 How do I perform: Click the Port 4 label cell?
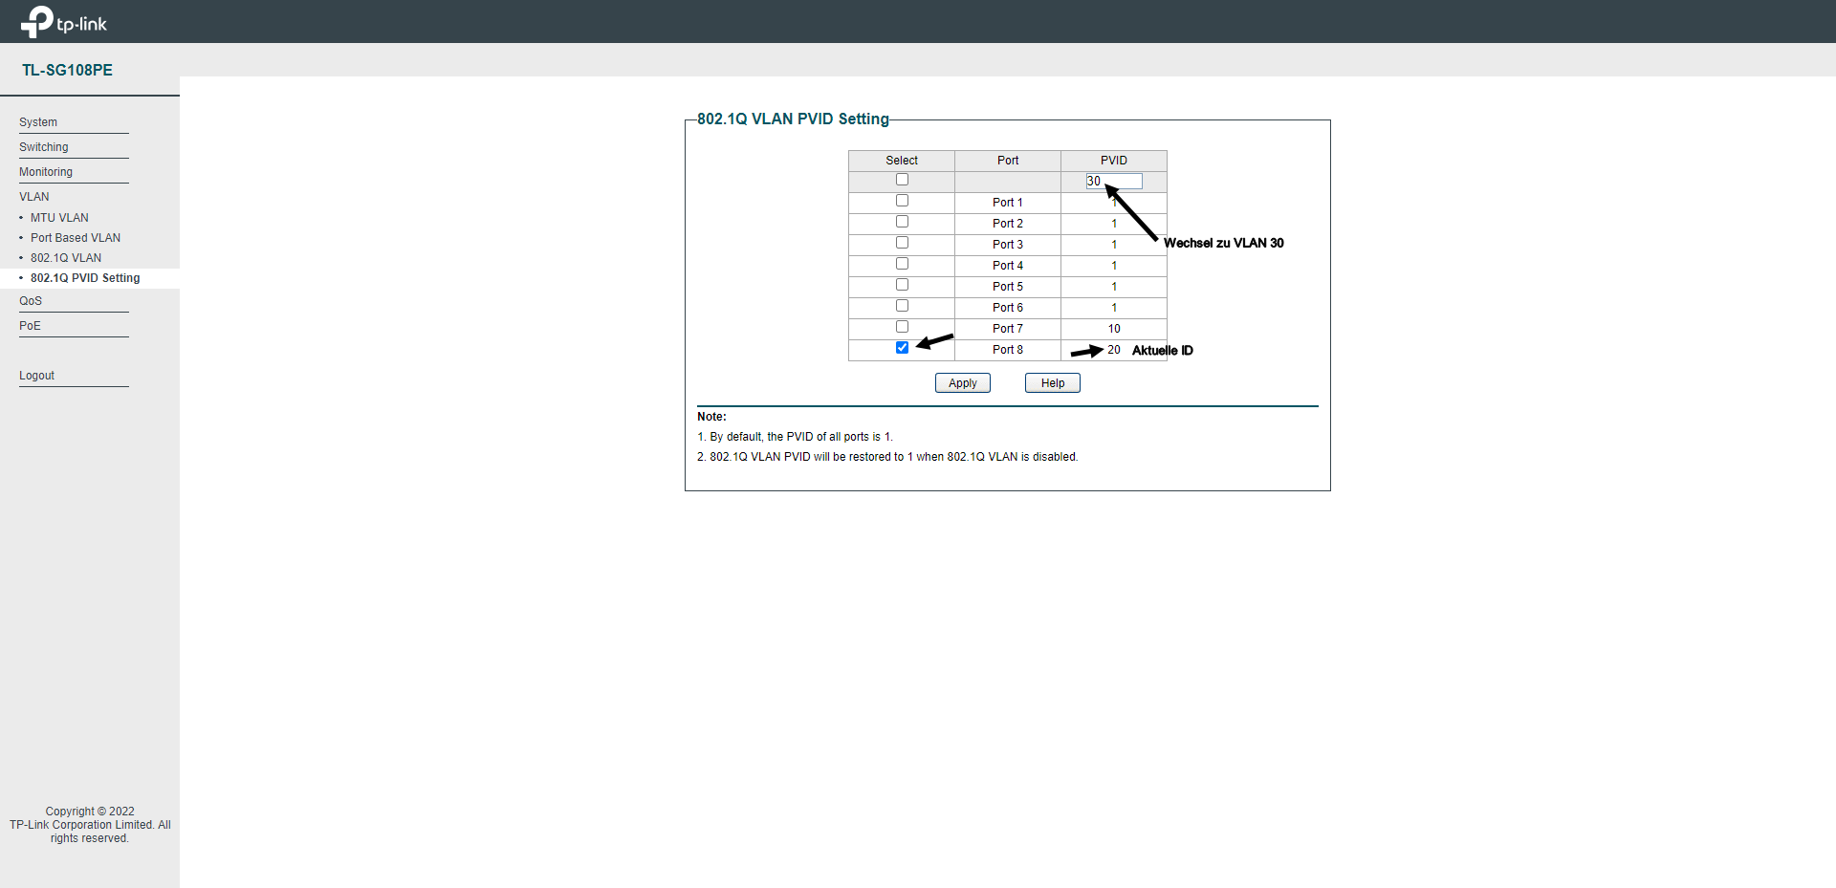(1008, 266)
